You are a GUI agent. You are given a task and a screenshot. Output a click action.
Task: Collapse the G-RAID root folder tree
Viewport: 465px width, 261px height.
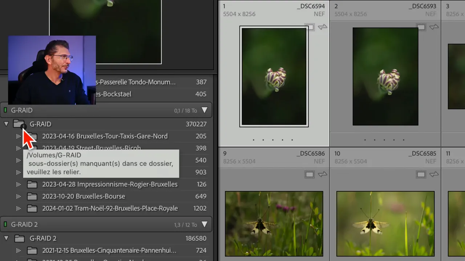(x=6, y=124)
